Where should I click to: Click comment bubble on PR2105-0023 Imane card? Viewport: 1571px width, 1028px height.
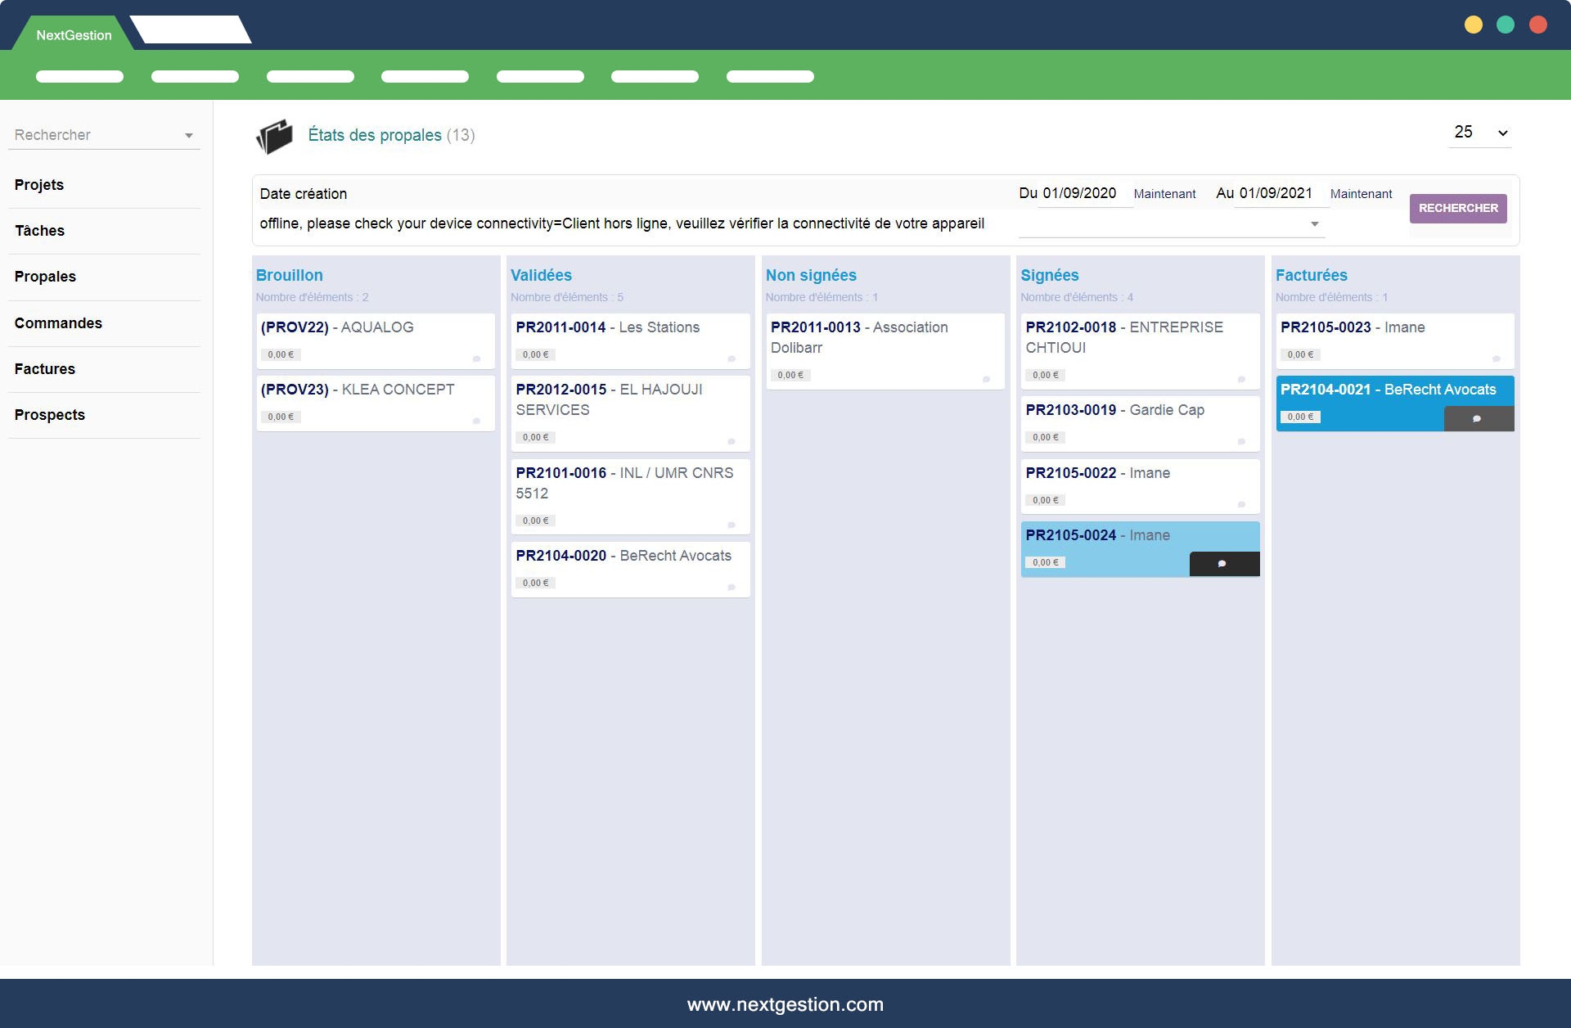pyautogui.click(x=1496, y=358)
